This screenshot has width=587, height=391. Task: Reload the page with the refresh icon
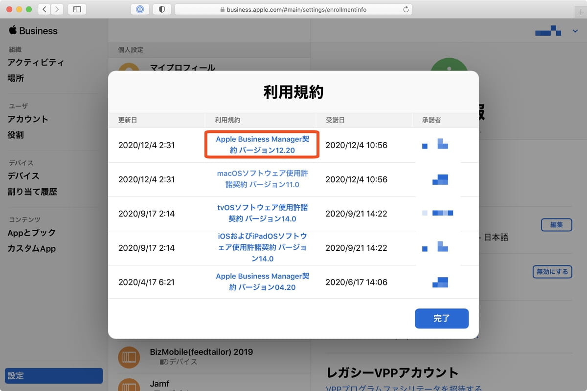tap(406, 9)
